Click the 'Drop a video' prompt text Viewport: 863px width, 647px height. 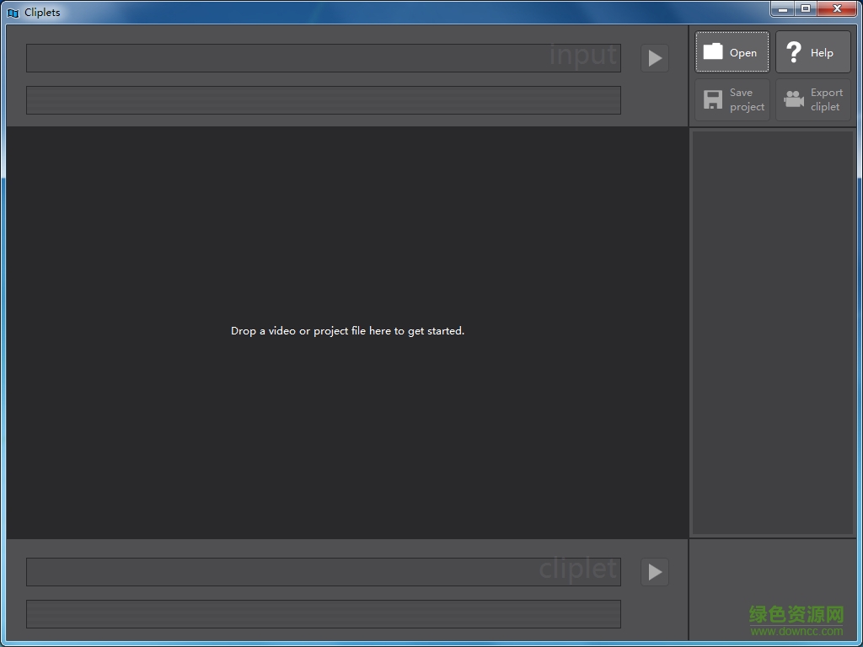point(347,330)
